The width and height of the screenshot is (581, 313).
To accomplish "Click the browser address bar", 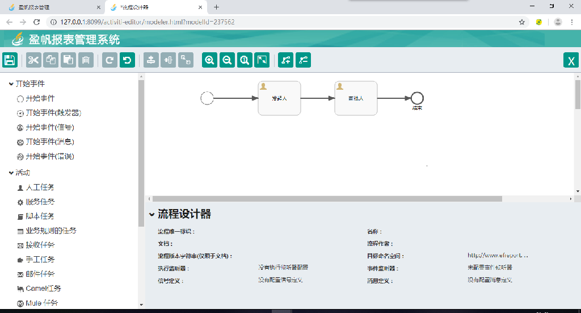I will (284, 22).
